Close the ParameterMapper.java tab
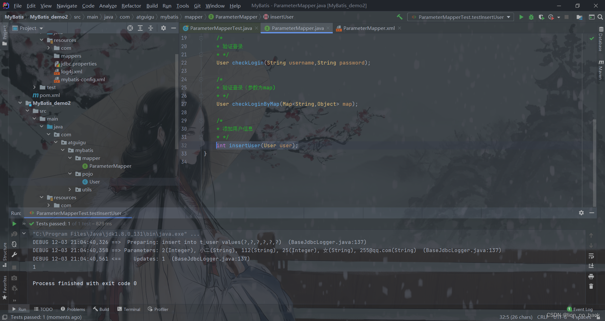The image size is (605, 321). coord(328,28)
